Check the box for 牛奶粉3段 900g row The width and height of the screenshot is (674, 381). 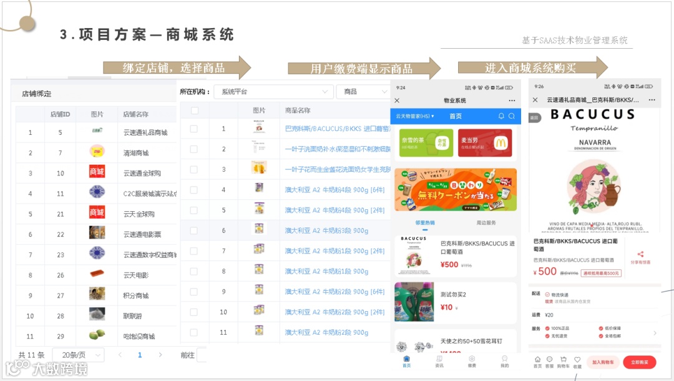point(194,230)
